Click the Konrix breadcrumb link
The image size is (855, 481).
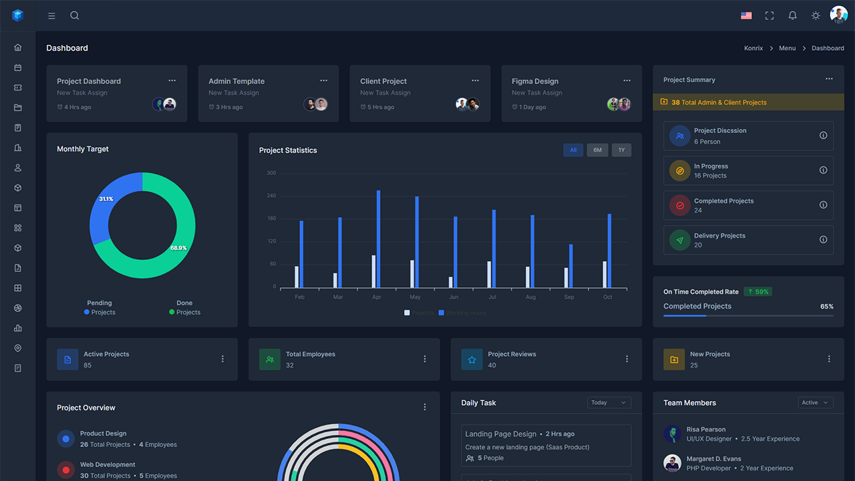click(x=753, y=47)
